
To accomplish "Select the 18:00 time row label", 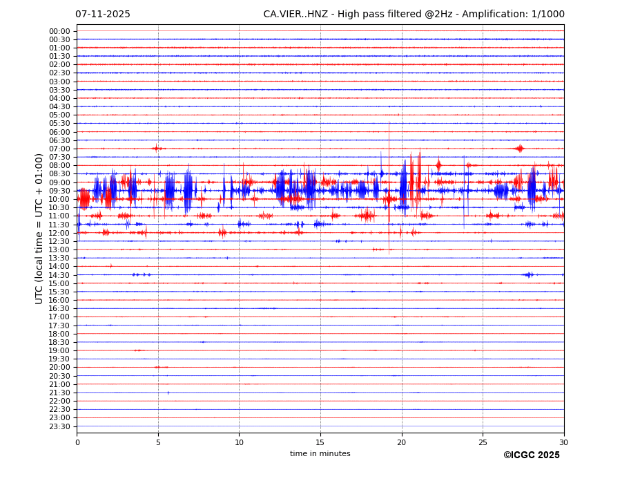I will tap(59, 334).
